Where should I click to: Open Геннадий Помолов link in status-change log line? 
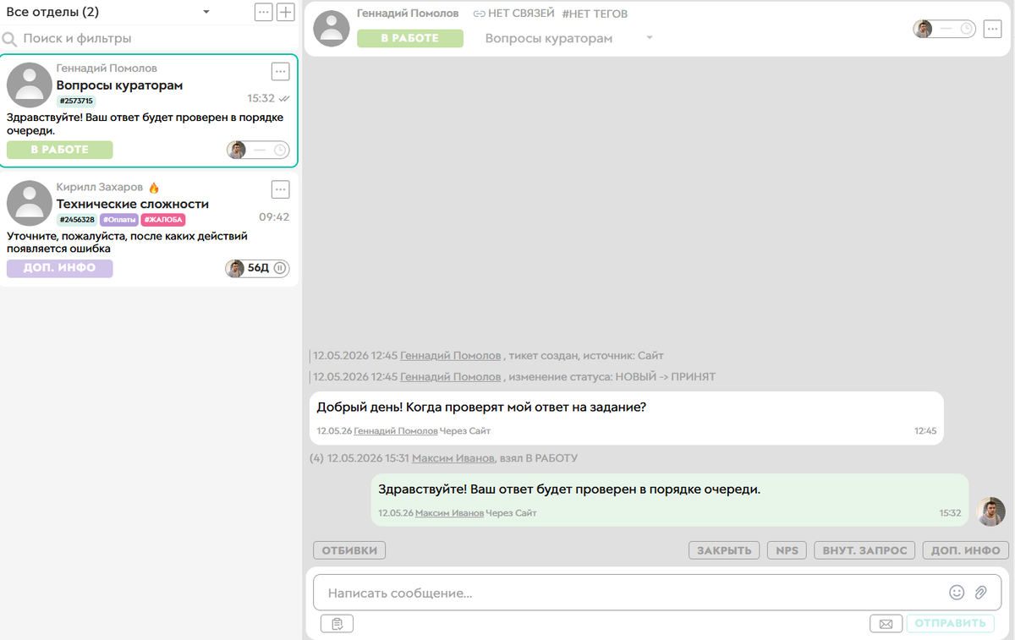(450, 377)
